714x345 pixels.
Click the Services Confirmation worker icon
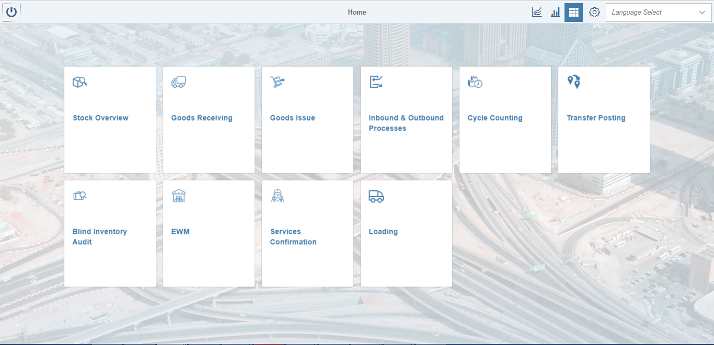[x=277, y=195]
